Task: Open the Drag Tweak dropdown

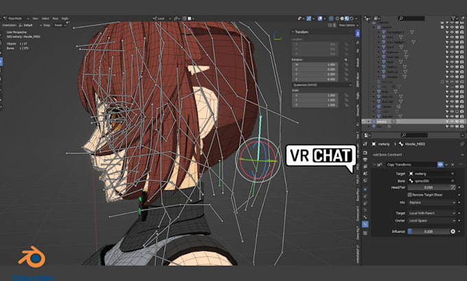Action: point(60,25)
